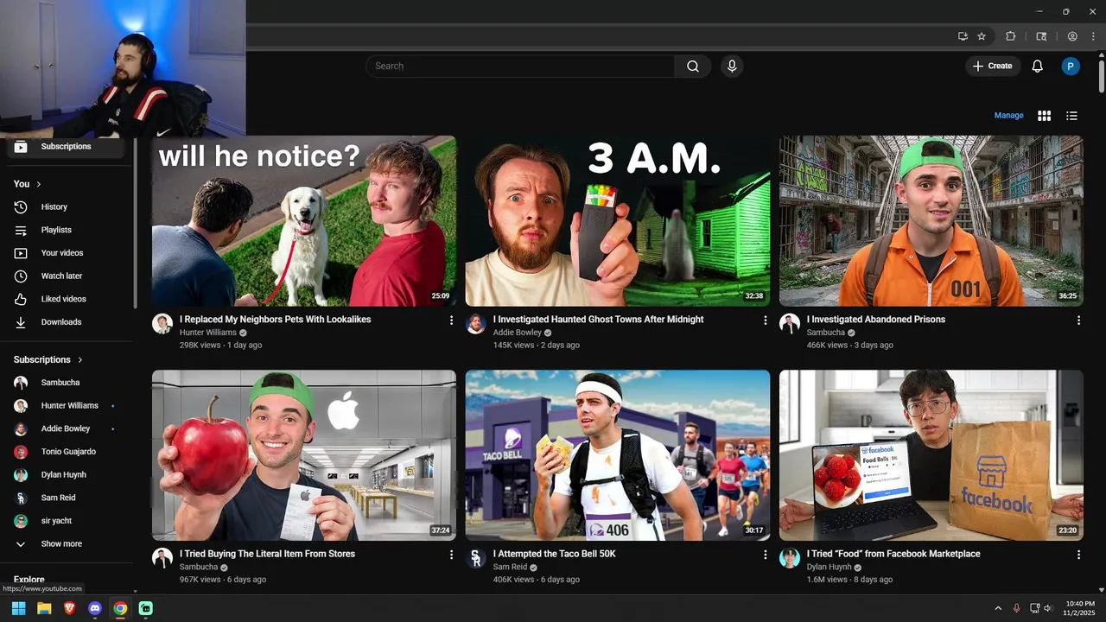The width and height of the screenshot is (1106, 622).
Task: Click in the YouTube search field
Action: 520,67
